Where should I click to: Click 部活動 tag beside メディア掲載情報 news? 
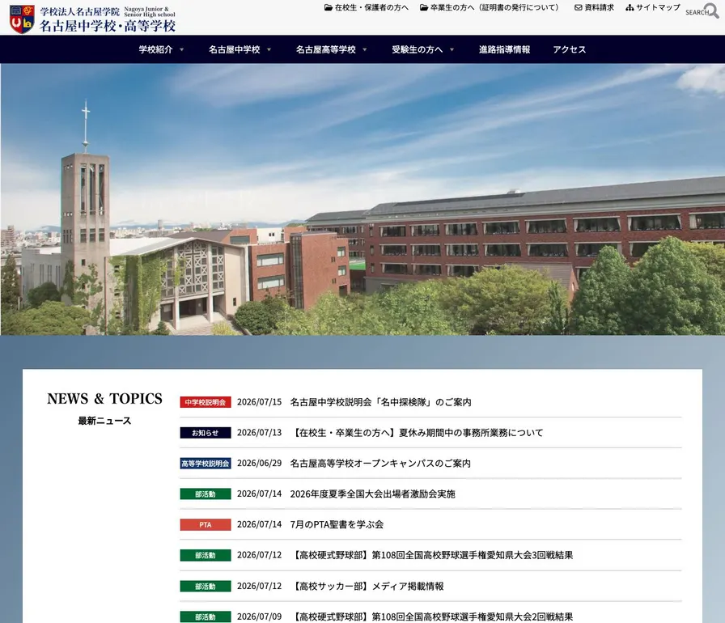(206, 586)
